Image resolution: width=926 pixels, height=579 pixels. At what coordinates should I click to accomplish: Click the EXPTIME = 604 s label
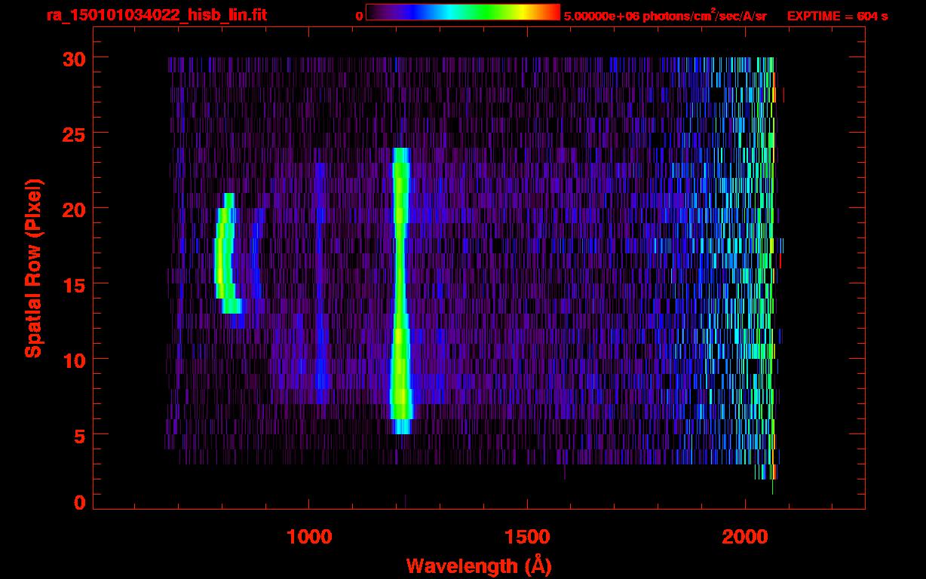837,16
